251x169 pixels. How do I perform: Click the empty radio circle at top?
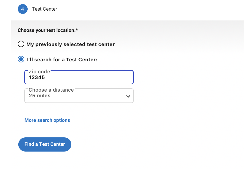[21, 44]
